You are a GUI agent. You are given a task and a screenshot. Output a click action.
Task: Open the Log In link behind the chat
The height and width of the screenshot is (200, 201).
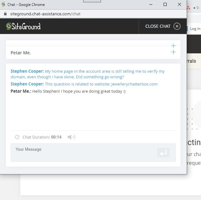195,29
